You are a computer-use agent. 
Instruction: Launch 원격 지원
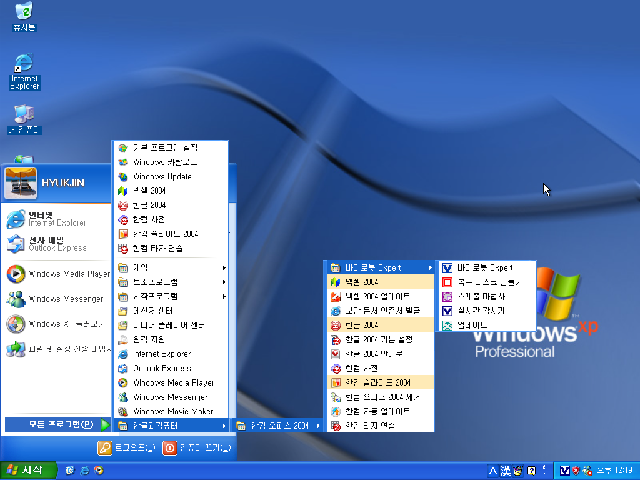pos(170,339)
